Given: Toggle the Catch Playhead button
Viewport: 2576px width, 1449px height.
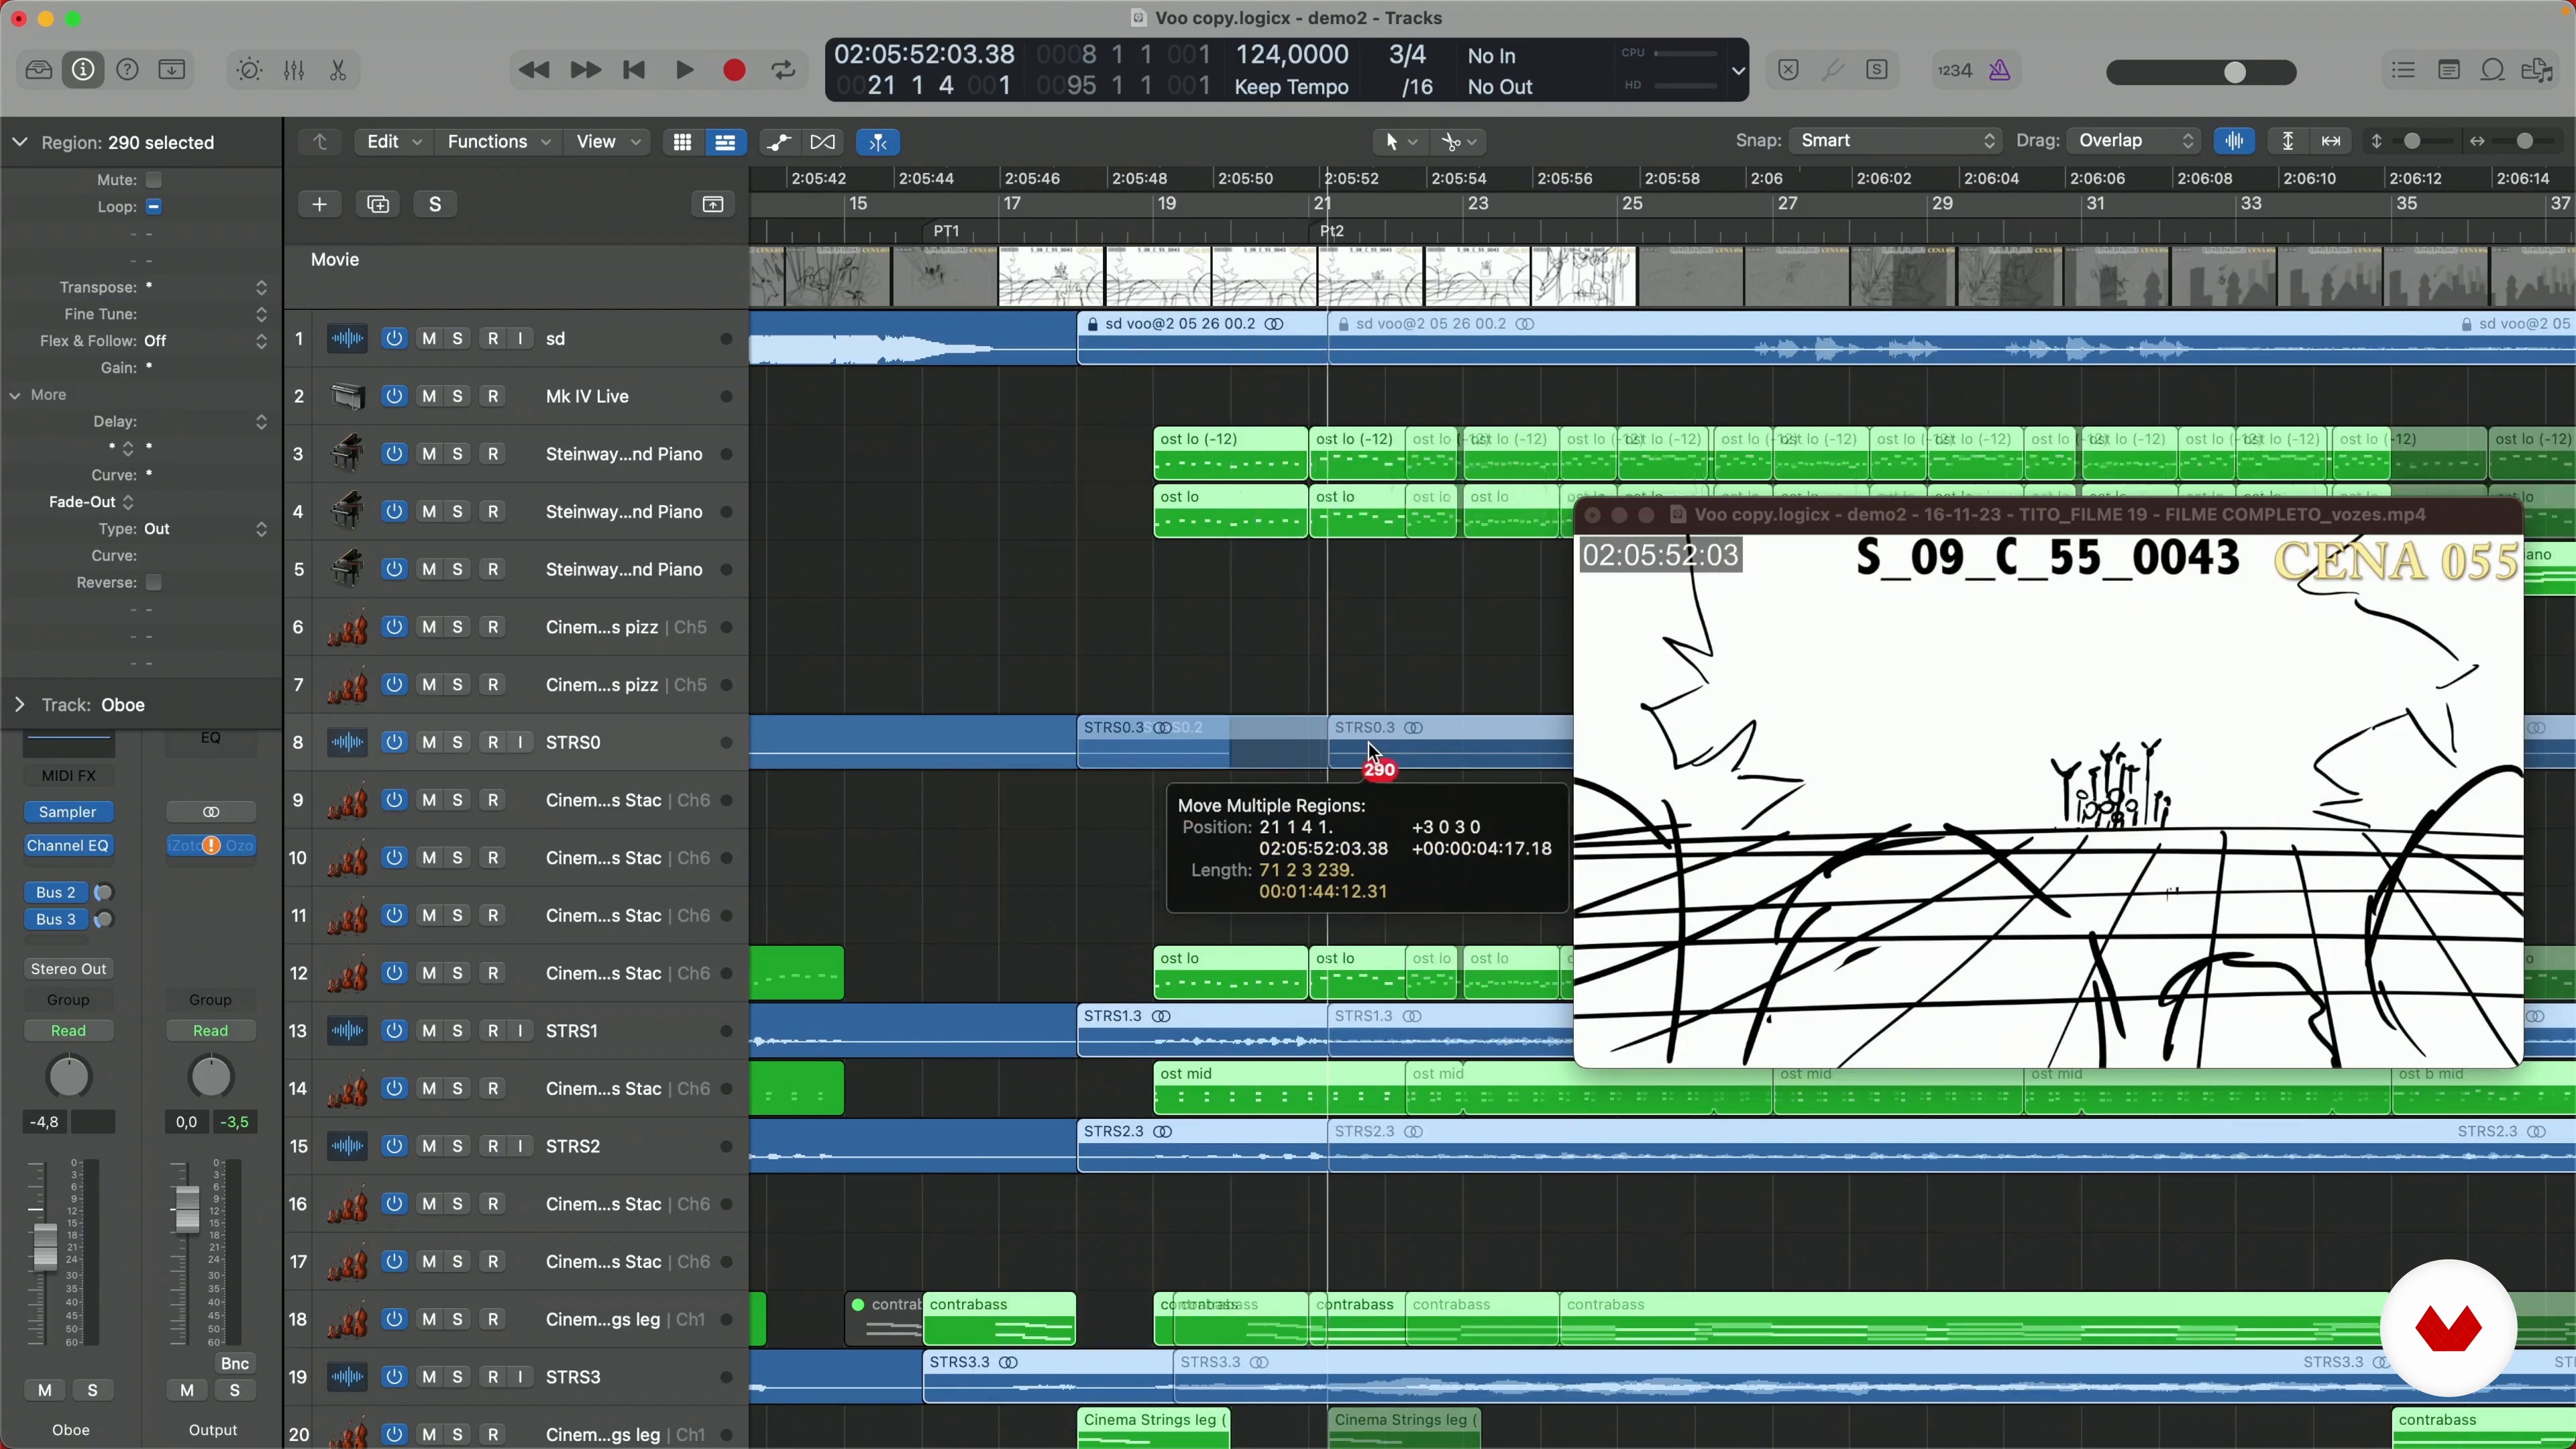Looking at the screenshot, I should (878, 142).
